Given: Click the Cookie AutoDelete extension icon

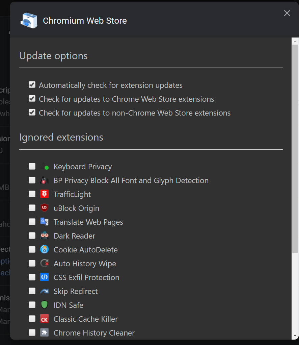Looking at the screenshot, I should tap(44, 250).
